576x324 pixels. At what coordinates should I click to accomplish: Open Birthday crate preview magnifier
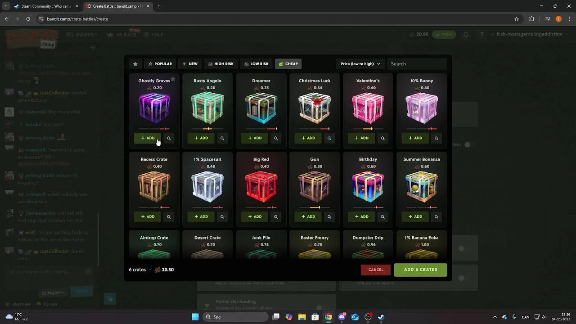[383, 216]
